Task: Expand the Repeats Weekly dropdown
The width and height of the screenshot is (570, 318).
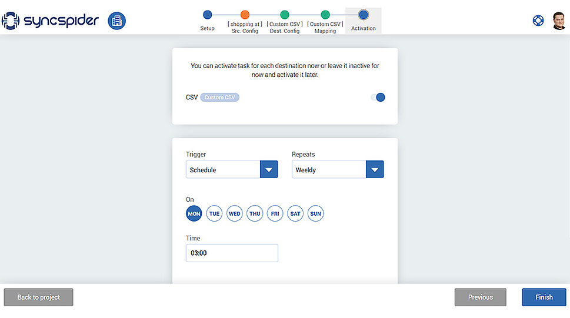Action: tap(338, 169)
